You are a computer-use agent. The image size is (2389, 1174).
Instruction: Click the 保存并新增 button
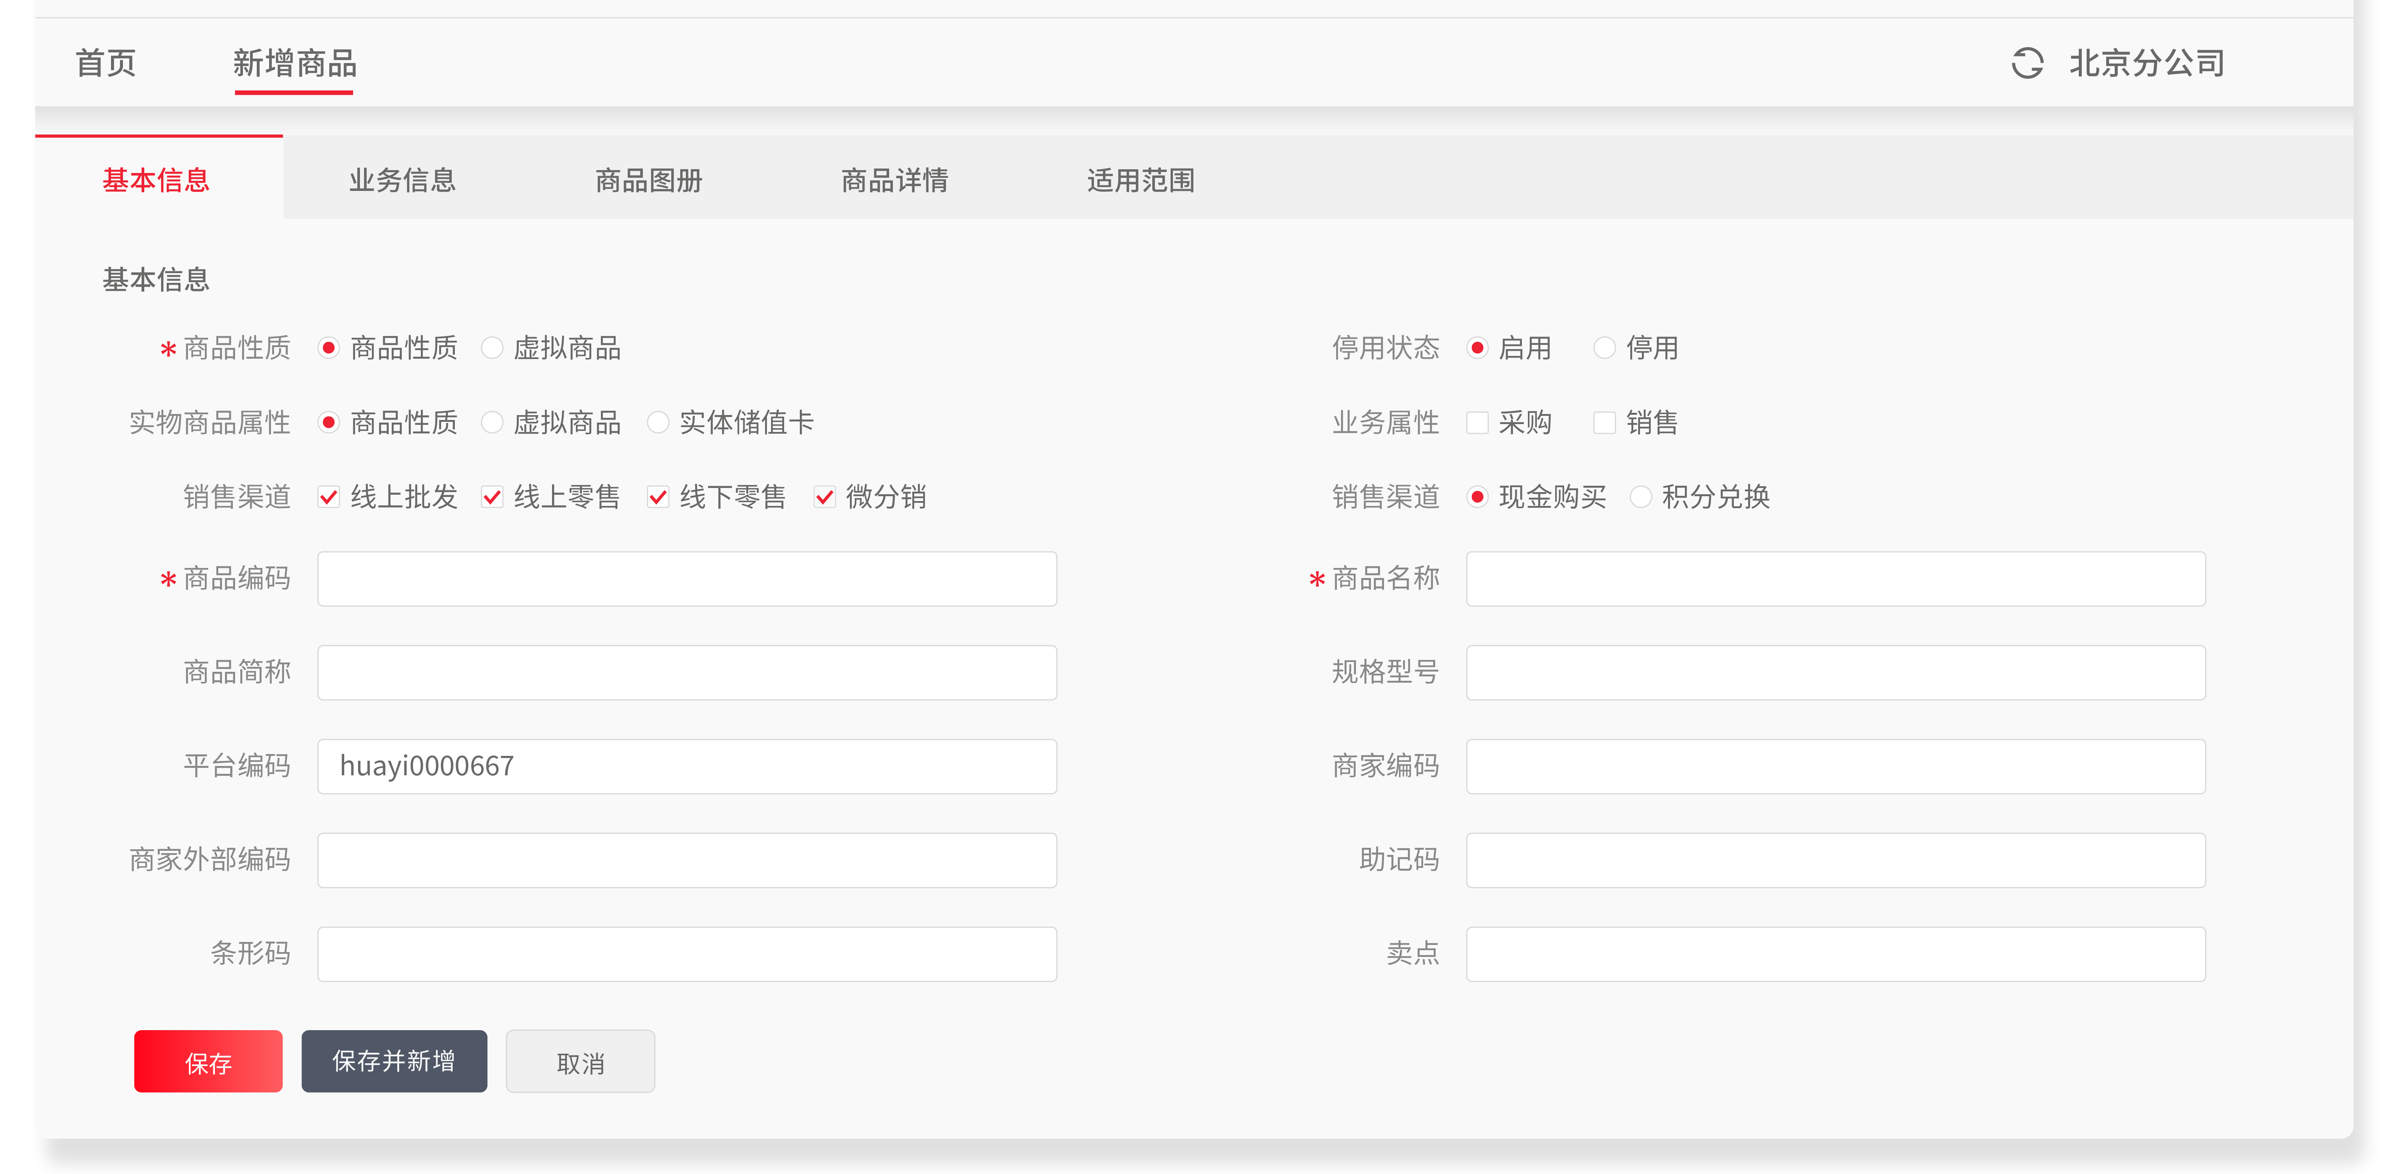point(394,1061)
